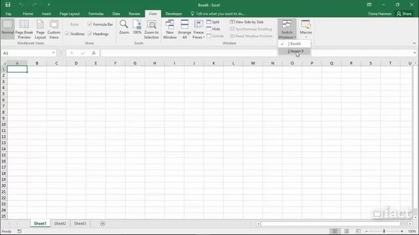Select 1 Book6 in window list
The image size is (419, 235).
tap(294, 44)
